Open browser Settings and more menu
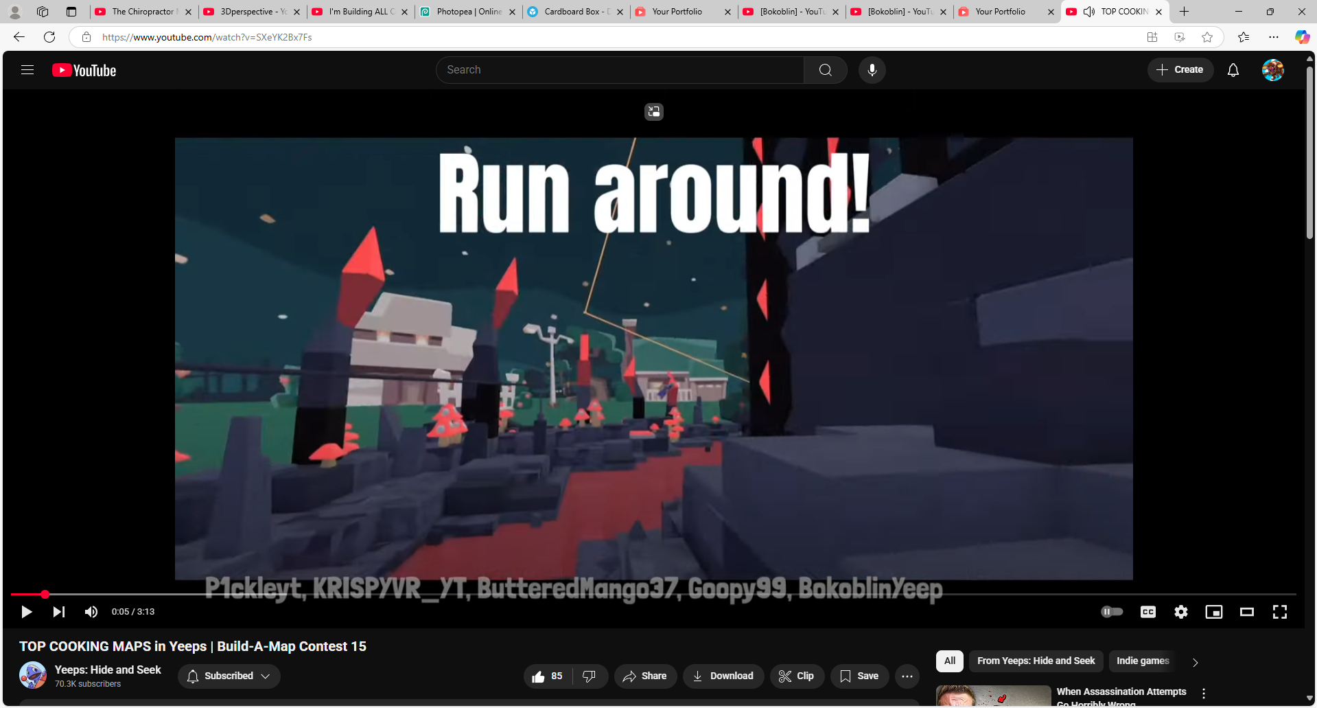This screenshot has height=708, width=1317. pos(1273,37)
